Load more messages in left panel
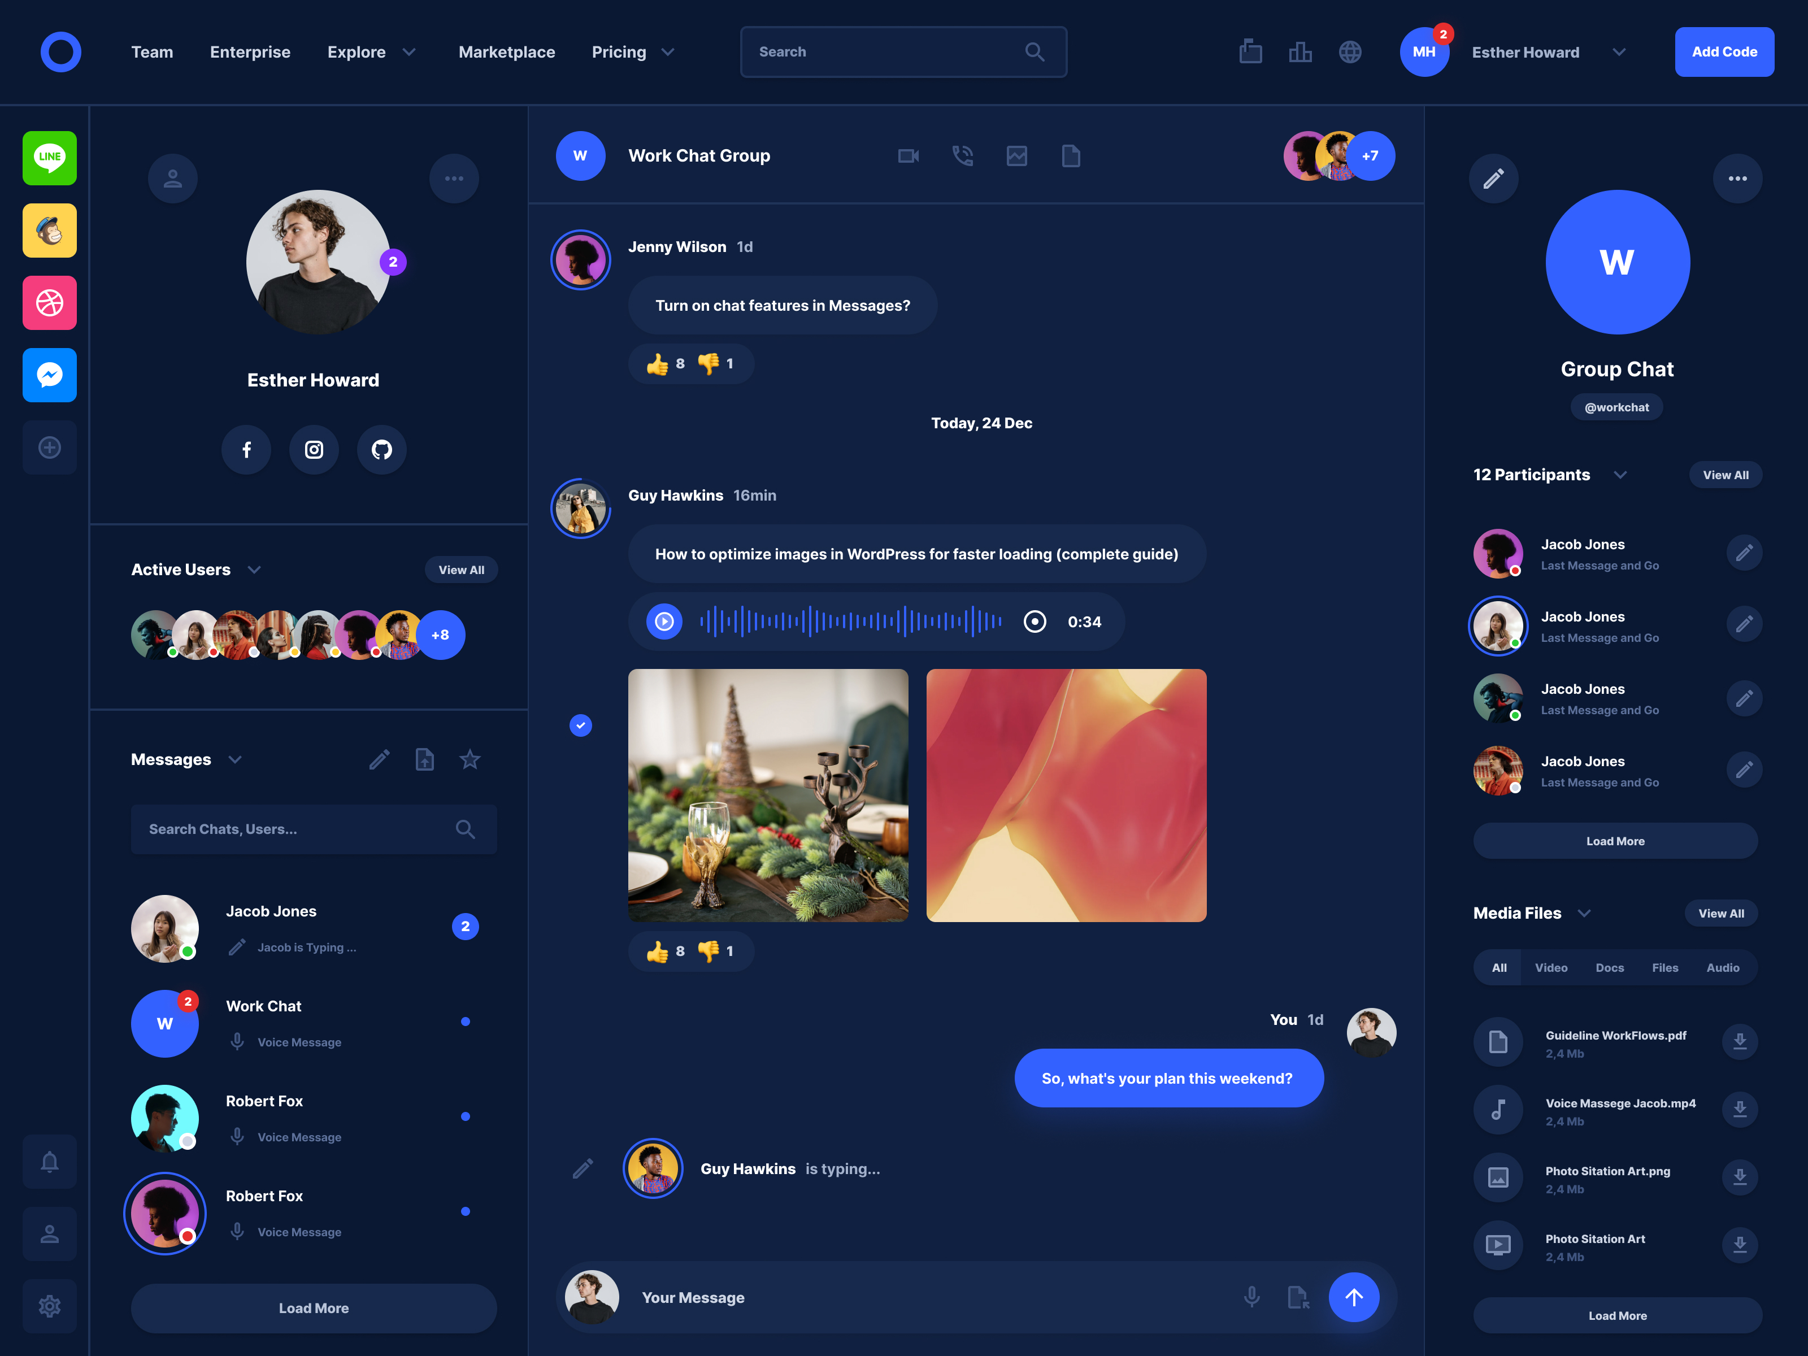Viewport: 1808px width, 1356px height. [x=314, y=1308]
